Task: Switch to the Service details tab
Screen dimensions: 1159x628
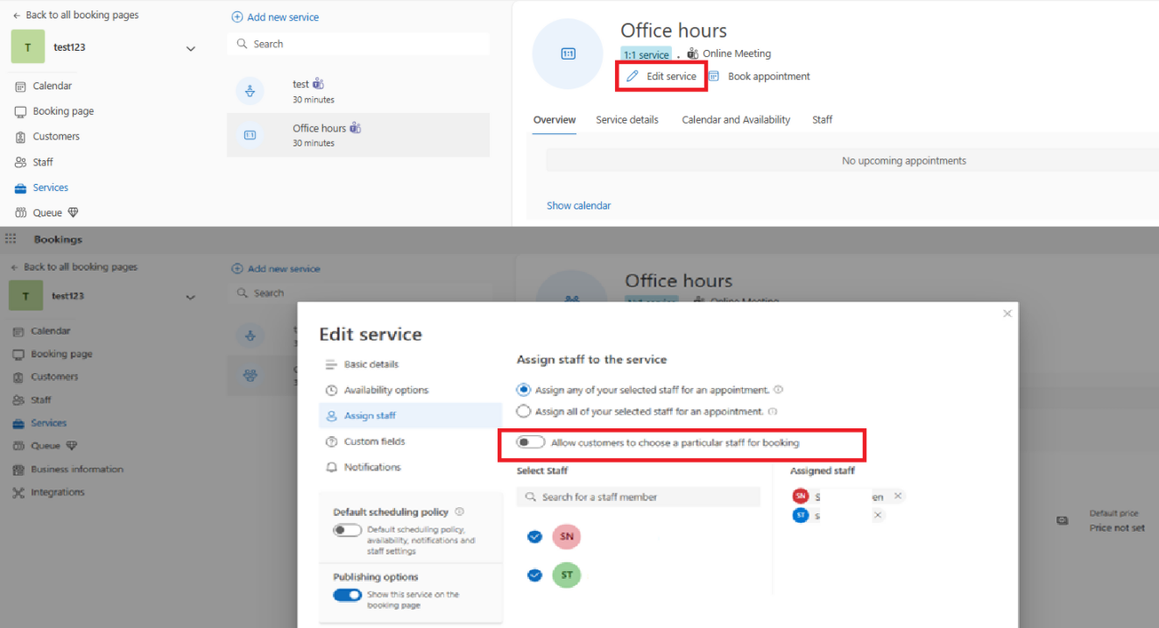Action: click(x=627, y=120)
